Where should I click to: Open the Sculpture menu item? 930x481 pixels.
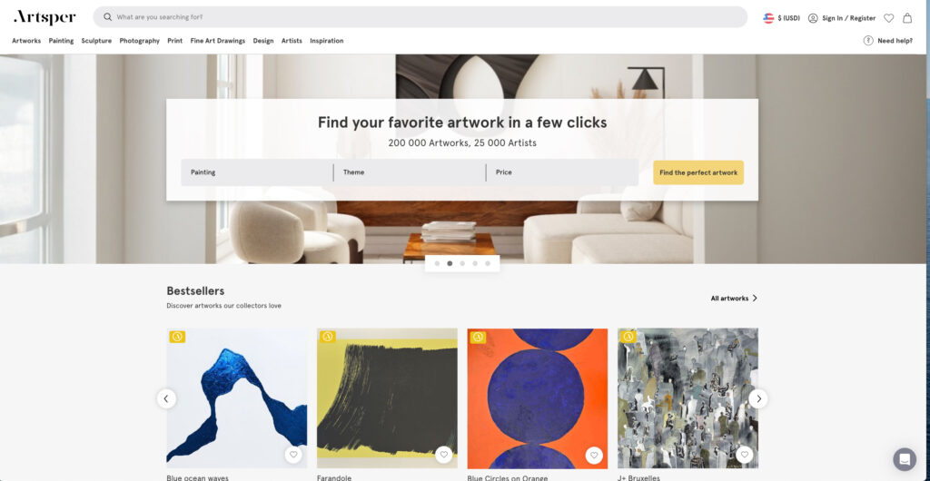point(96,41)
